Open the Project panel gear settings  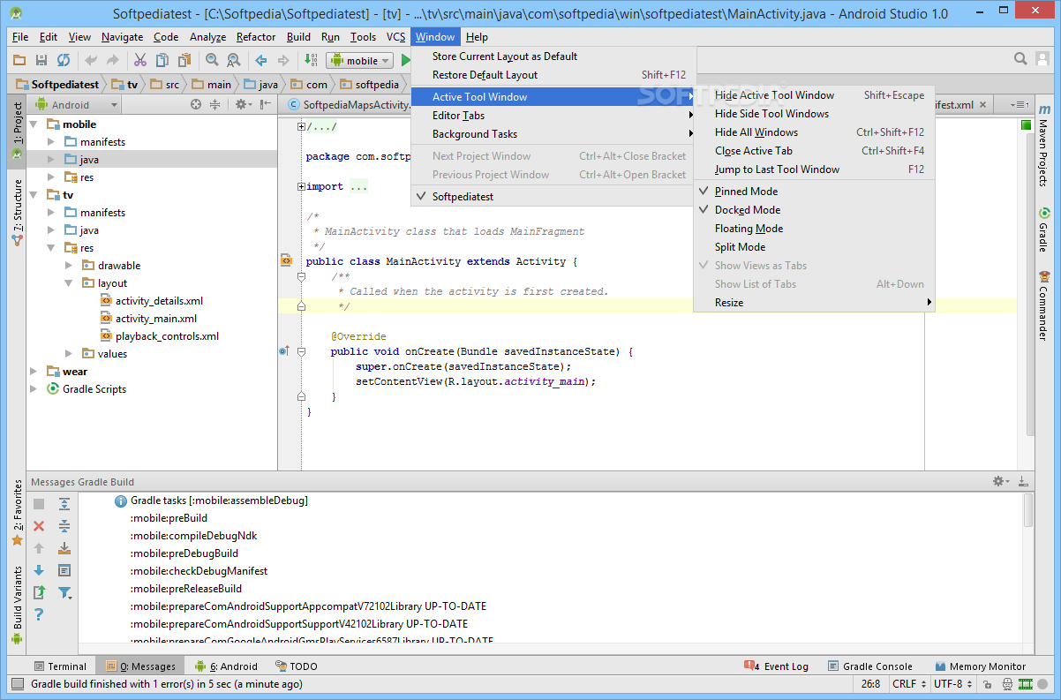pyautogui.click(x=243, y=104)
